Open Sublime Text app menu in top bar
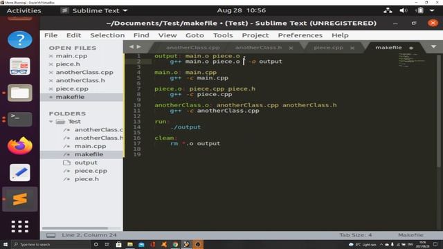 (94, 11)
